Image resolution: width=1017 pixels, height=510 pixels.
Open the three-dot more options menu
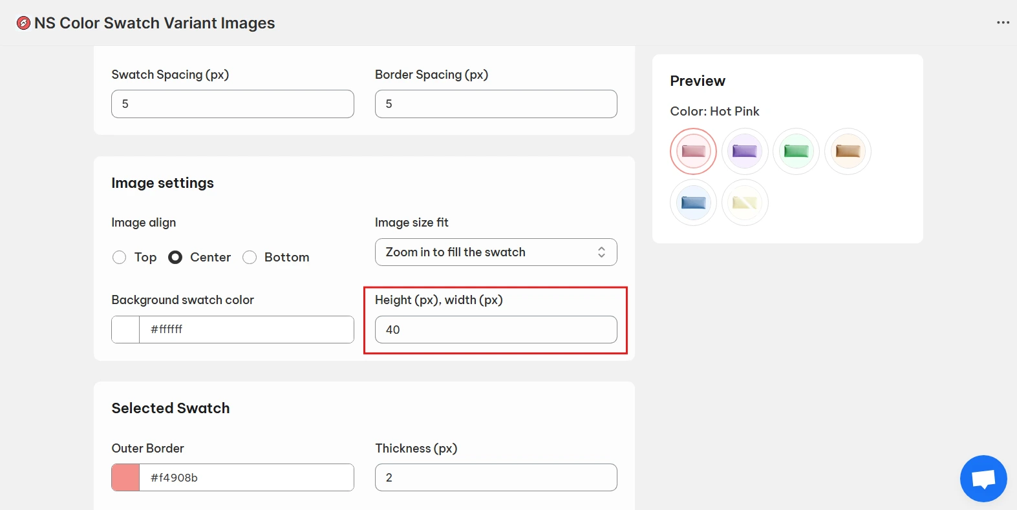point(1003,23)
